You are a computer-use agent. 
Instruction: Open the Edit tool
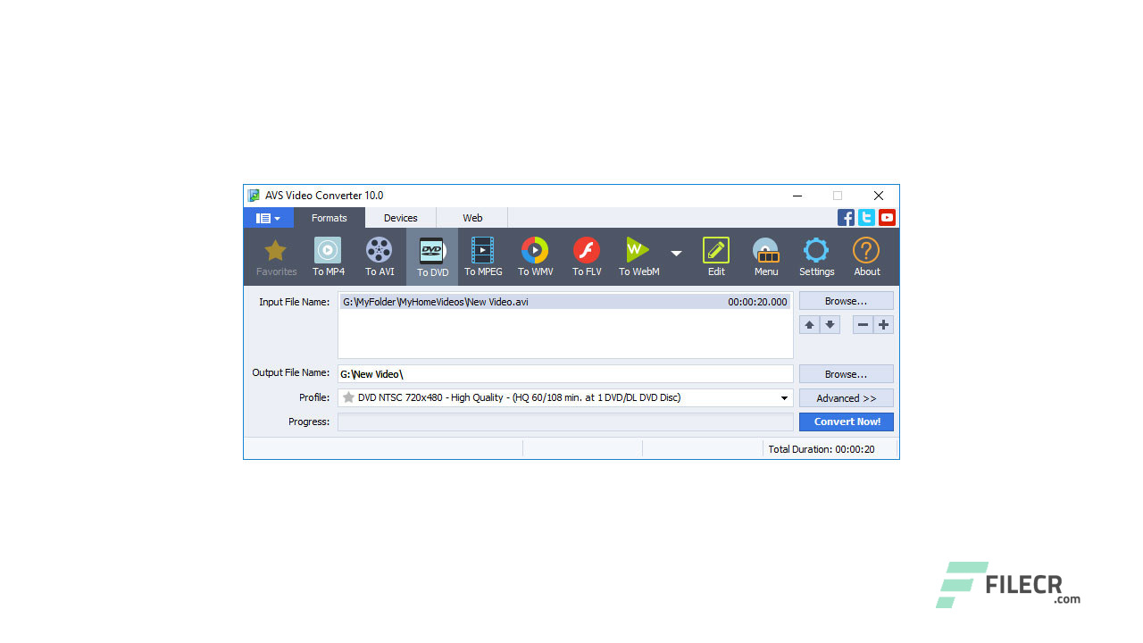716,257
